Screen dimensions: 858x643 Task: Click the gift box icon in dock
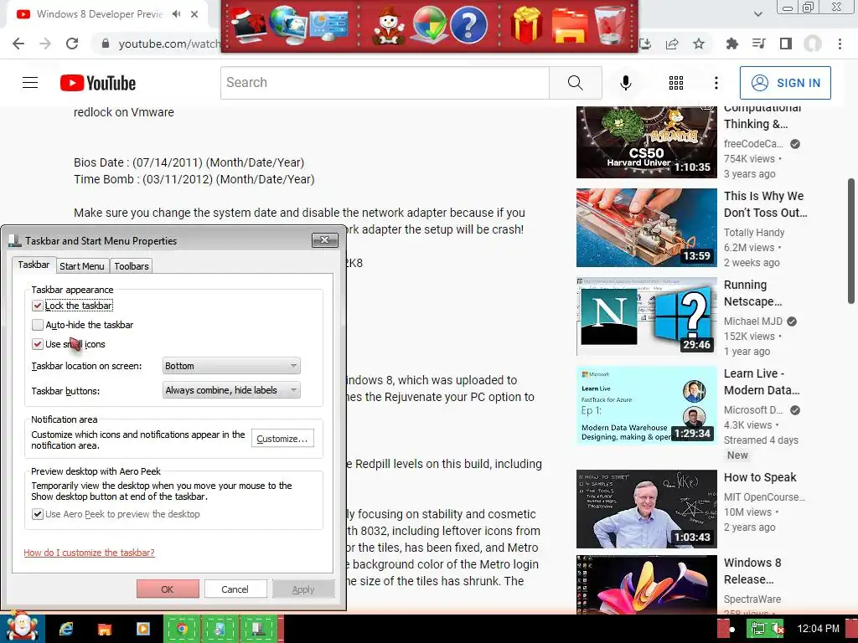526,25
